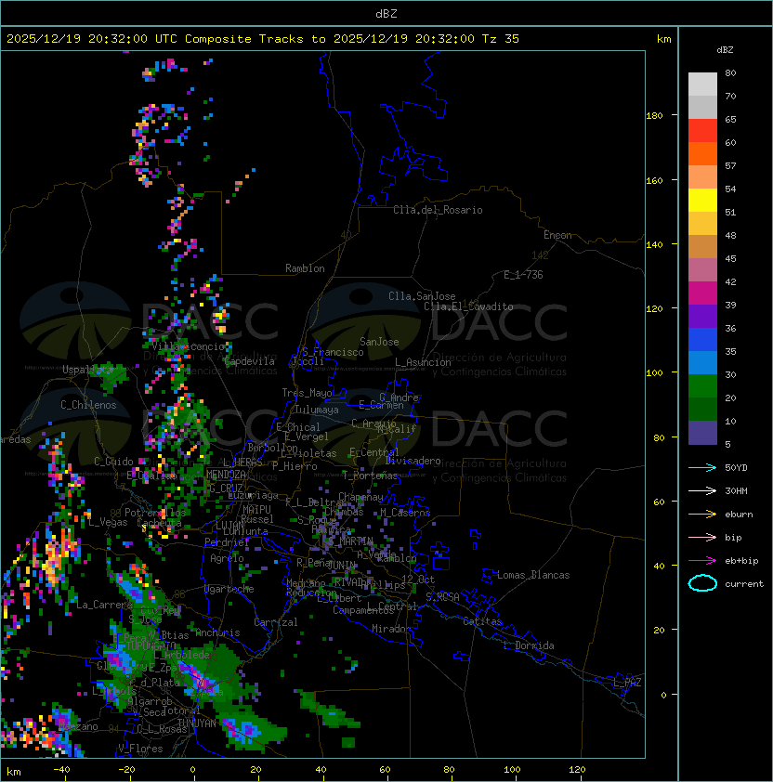Click the 'E_1-736' map label
773x782 pixels.
point(523,275)
